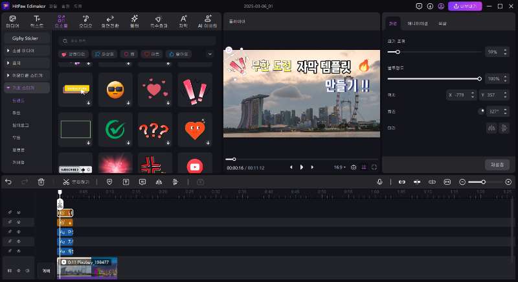This screenshot has width=518, height=282.
Task: Switch to the Animation tab in properties panel
Action: 417,23
